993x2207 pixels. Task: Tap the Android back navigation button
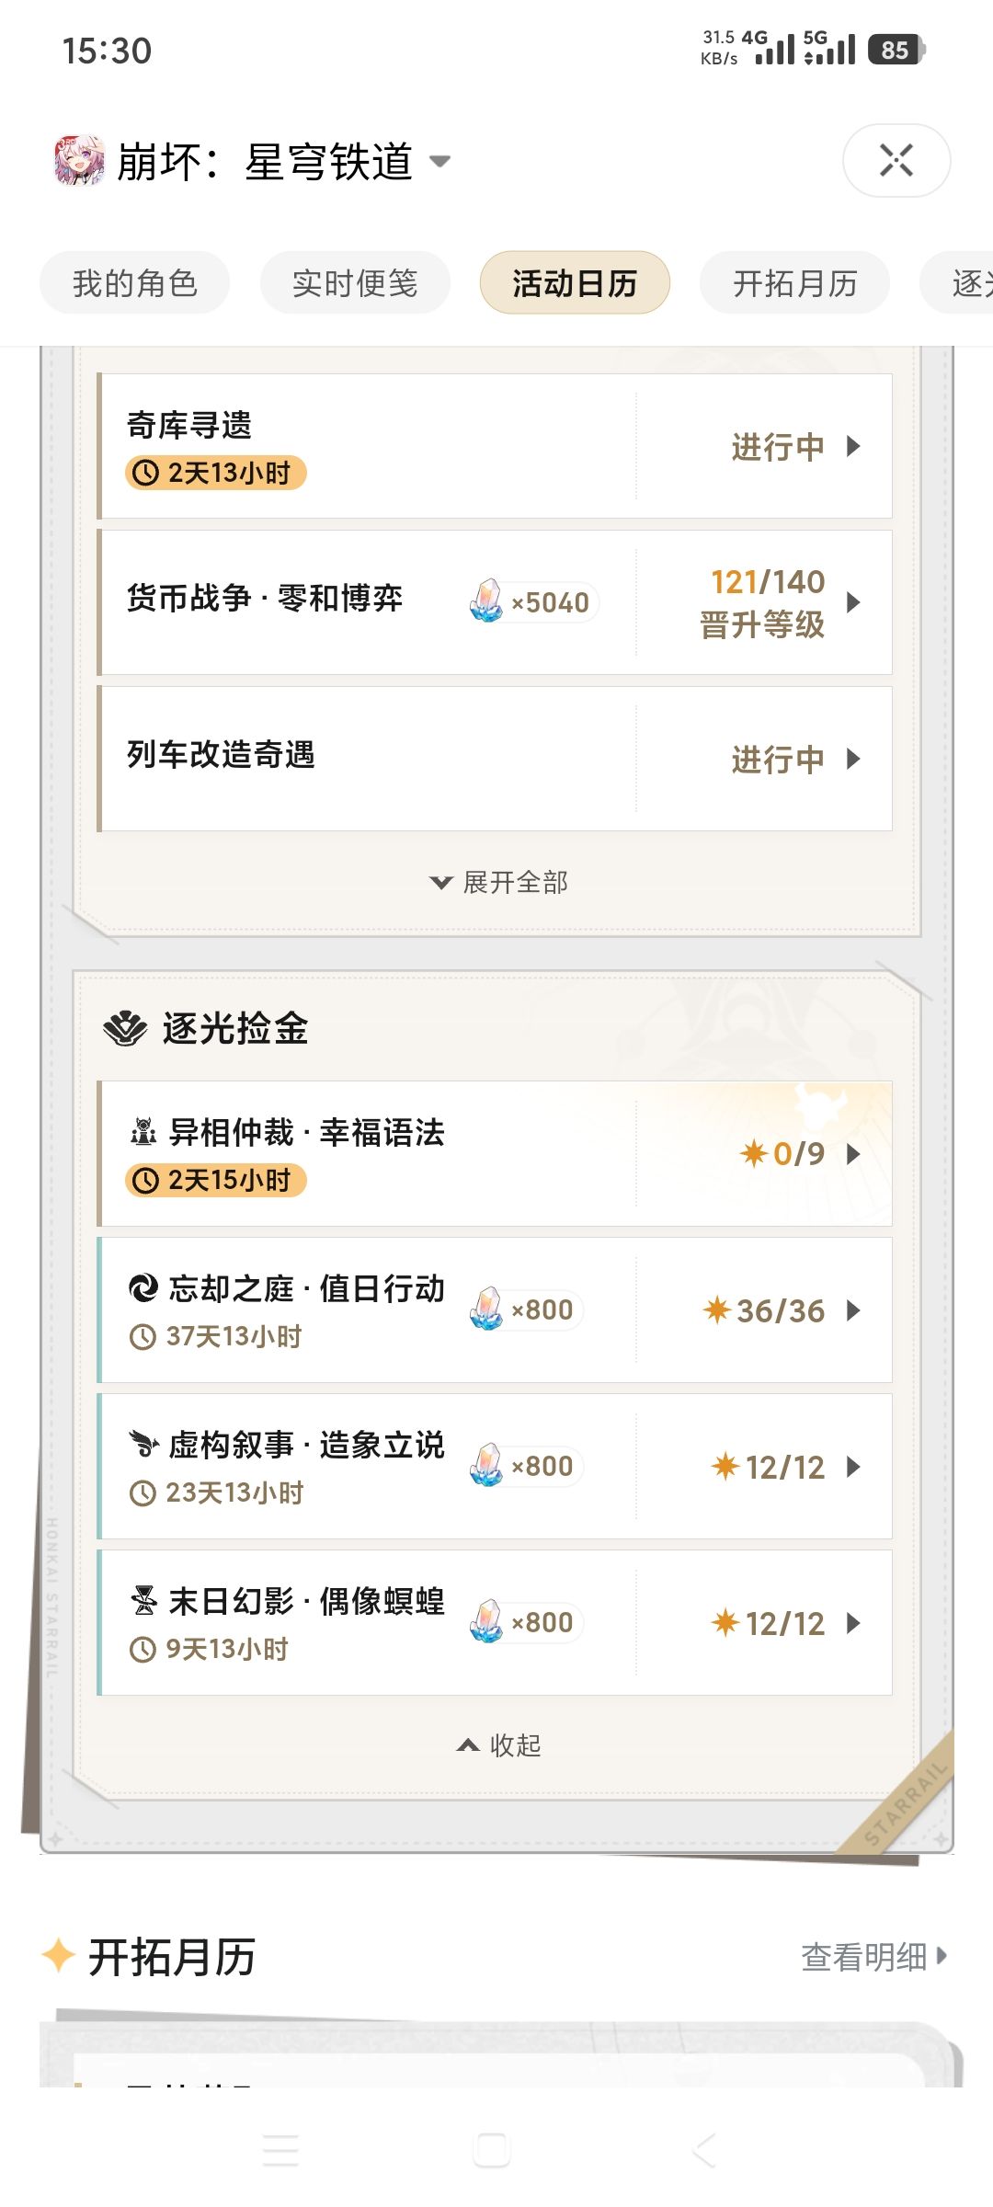coord(704,2150)
